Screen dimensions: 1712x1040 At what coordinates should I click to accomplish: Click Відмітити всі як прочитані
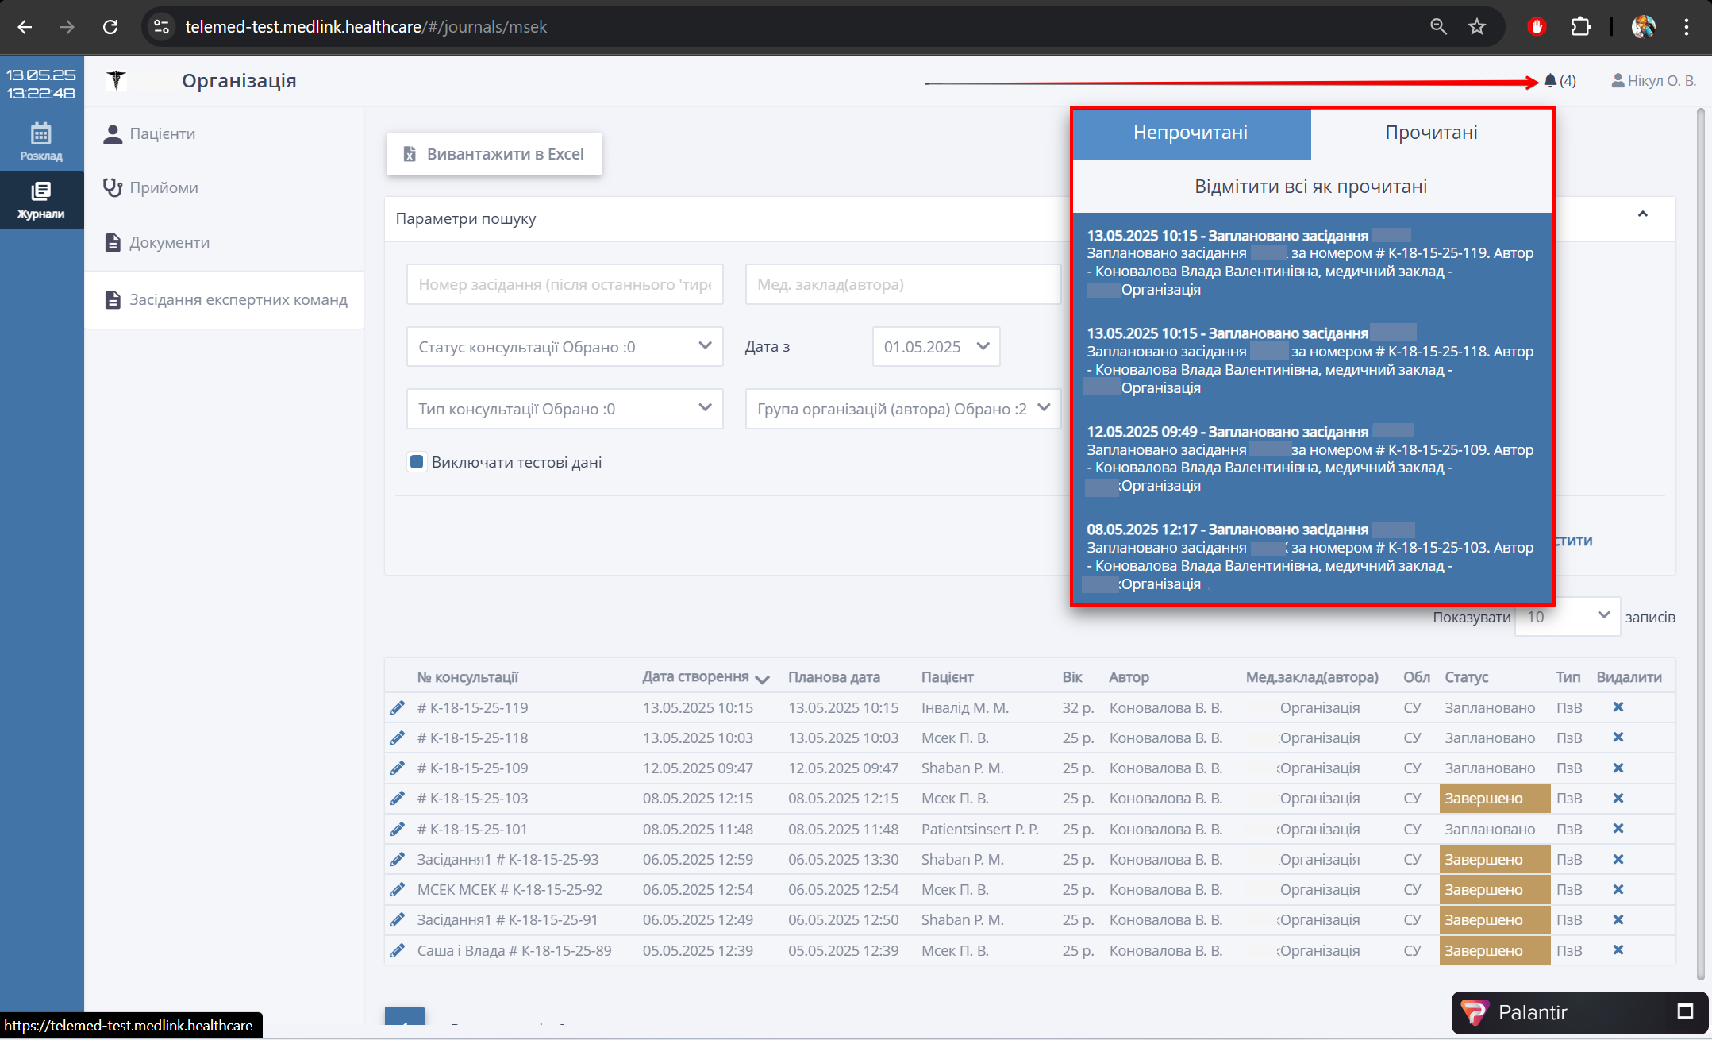[1310, 187]
